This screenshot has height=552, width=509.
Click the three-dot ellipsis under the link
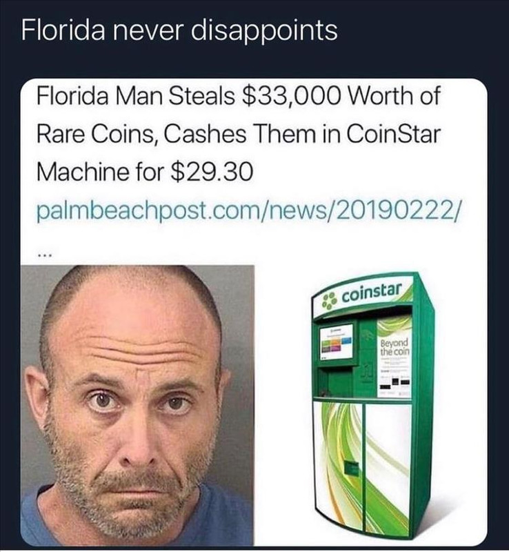pyautogui.click(x=45, y=255)
